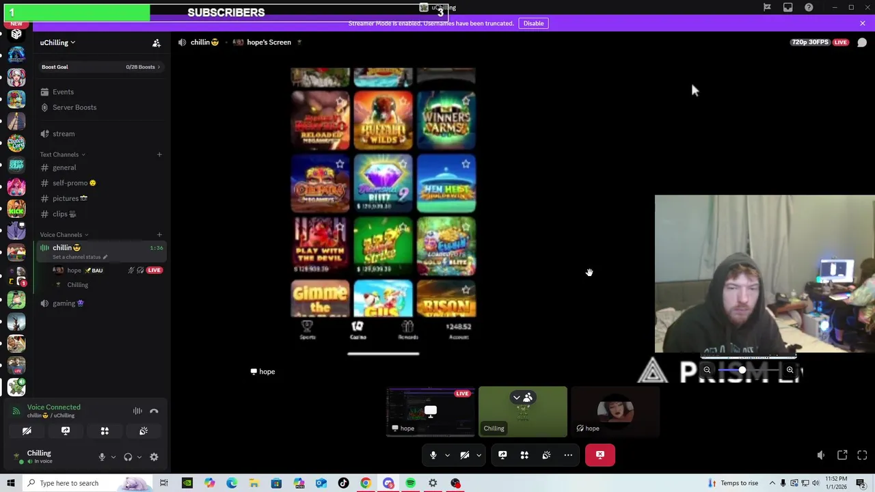Open soundboard in the call controls
This screenshot has height=492, width=875.
546,455
